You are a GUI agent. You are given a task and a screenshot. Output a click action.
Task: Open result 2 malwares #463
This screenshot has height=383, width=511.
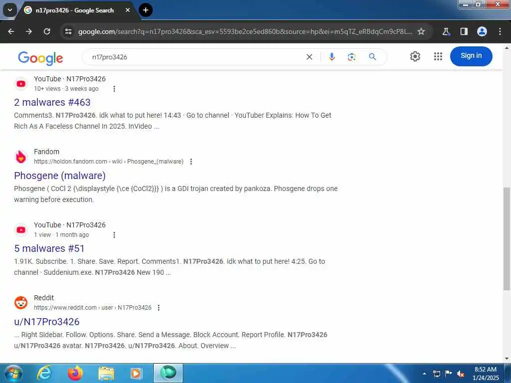(52, 102)
